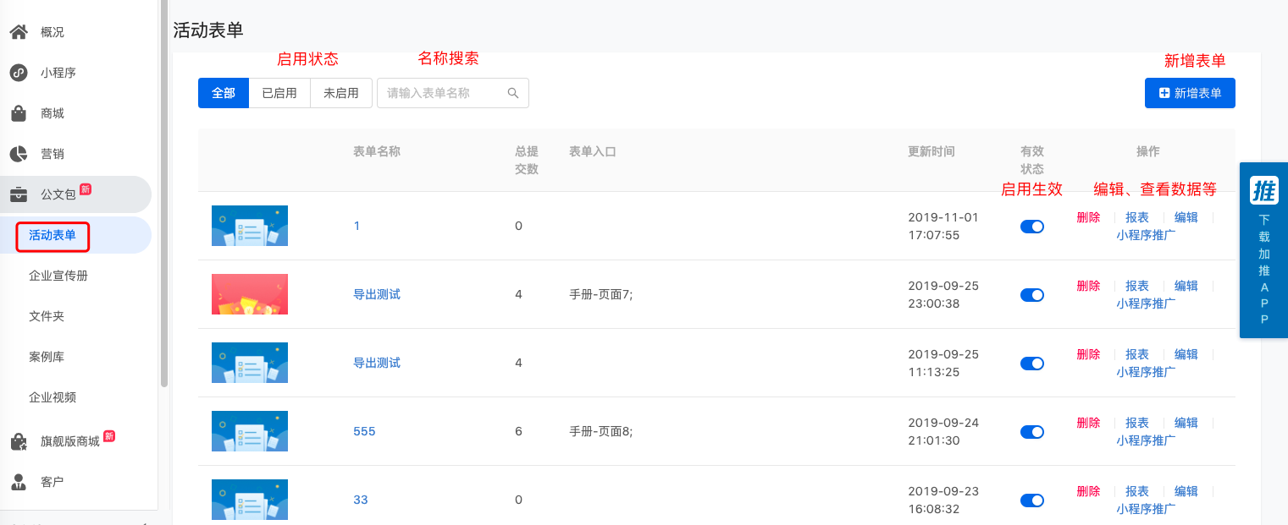The image size is (1288, 525).
Task: Click the 小程序 link icon
Action: coord(19,73)
